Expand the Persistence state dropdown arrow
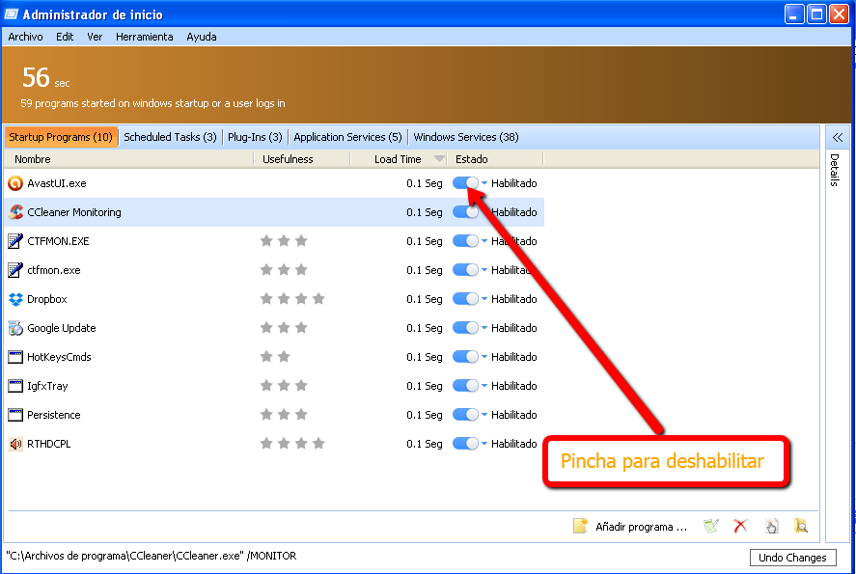856x574 pixels. [484, 415]
